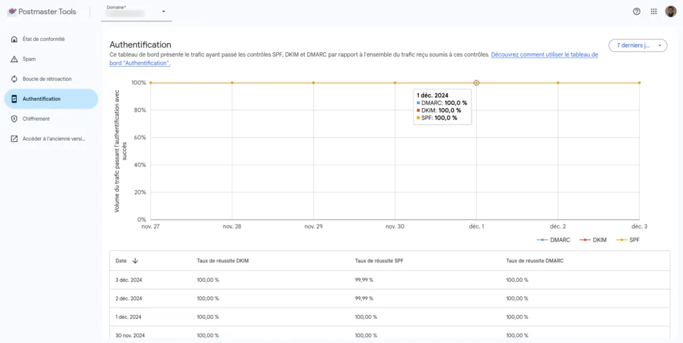Viewport: 683px width, 343px height.
Task: Click DMARC value 100,00 % for 1 déc.
Action: (517, 317)
